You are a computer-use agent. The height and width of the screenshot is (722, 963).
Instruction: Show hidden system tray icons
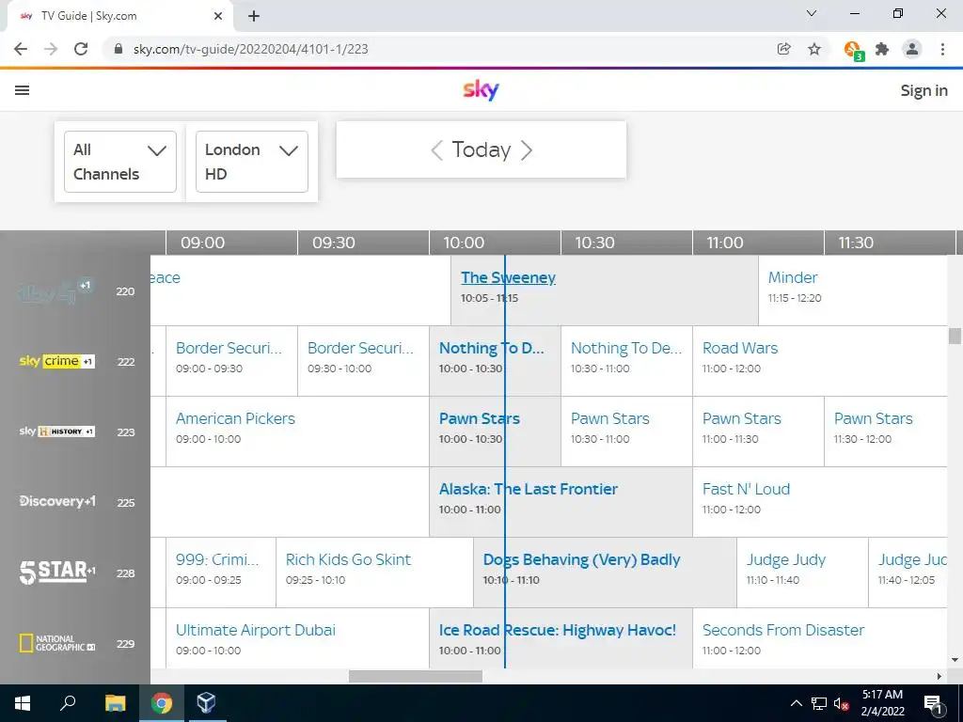pos(796,703)
